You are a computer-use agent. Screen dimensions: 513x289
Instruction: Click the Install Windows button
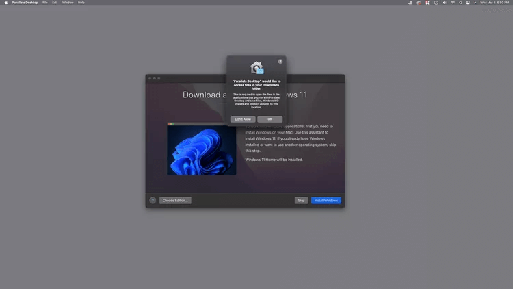point(326,200)
